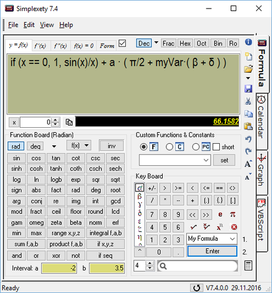Open the File menu

(x=13, y=25)
